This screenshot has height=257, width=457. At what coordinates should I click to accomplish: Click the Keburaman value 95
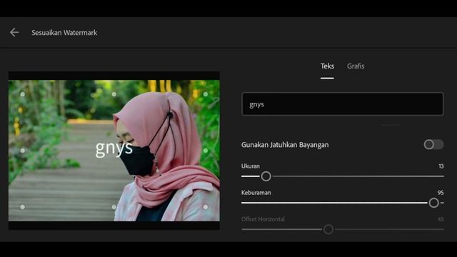(441, 193)
